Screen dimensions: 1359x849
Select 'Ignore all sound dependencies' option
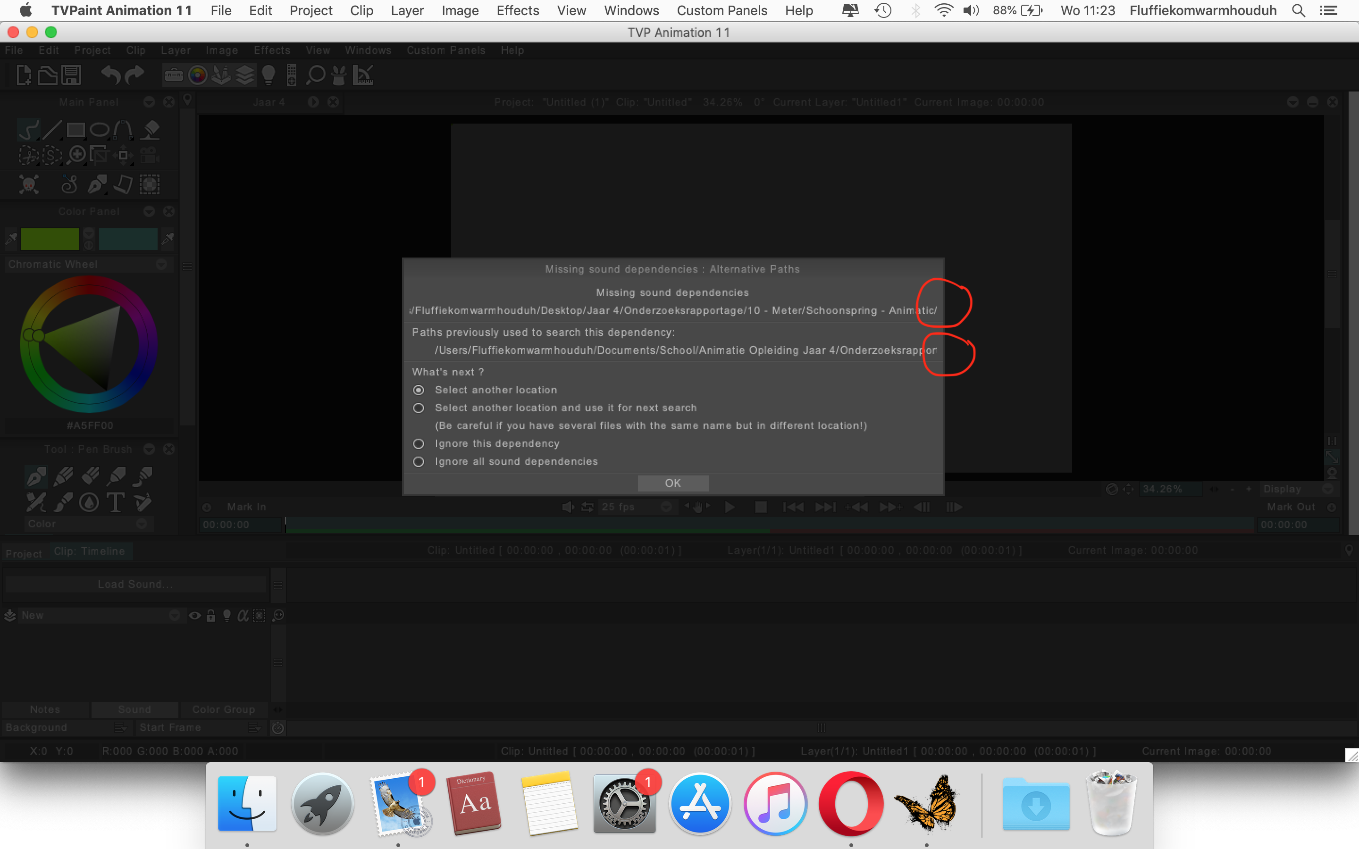click(x=419, y=462)
